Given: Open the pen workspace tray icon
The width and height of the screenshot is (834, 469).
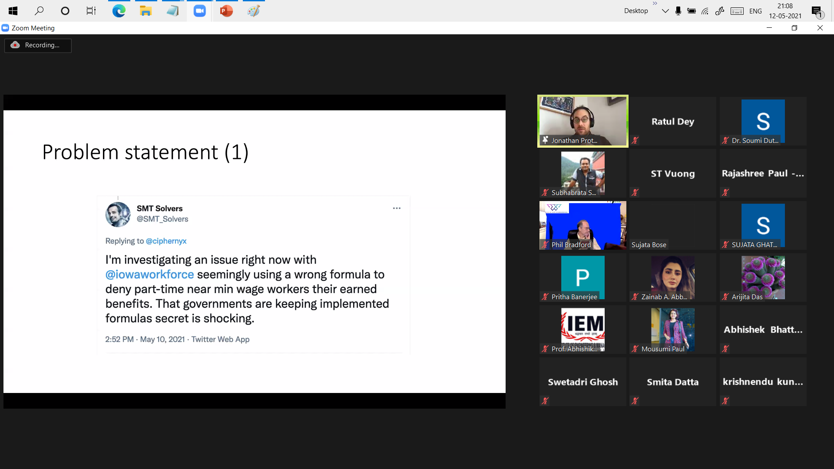Looking at the screenshot, I should [720, 11].
